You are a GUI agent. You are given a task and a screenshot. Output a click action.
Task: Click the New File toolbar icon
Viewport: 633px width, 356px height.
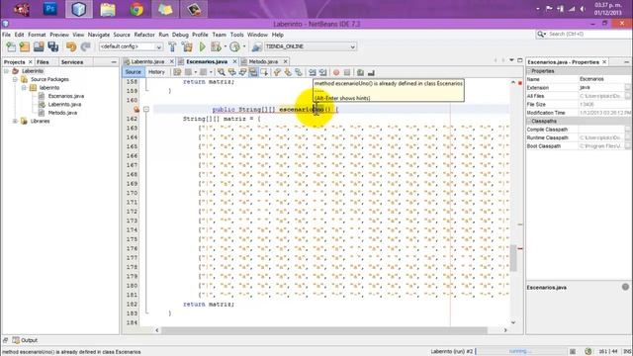pos(11,46)
